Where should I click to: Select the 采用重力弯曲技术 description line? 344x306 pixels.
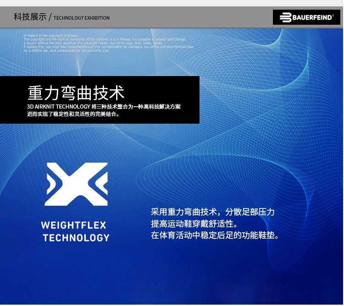(213, 212)
